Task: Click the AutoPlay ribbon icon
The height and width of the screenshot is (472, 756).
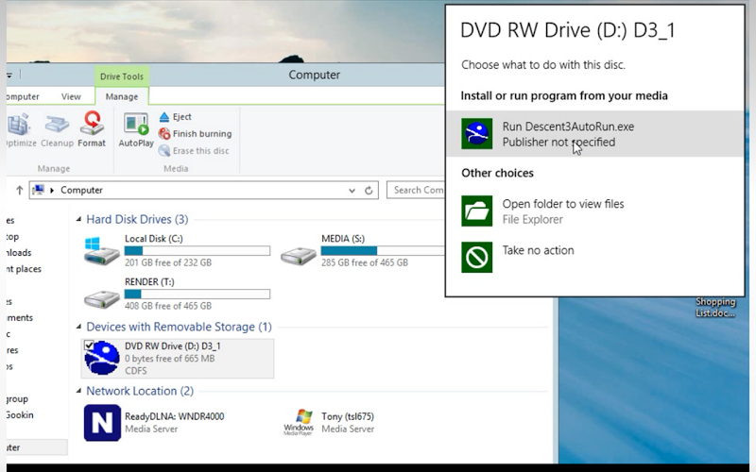Action: pos(136,129)
